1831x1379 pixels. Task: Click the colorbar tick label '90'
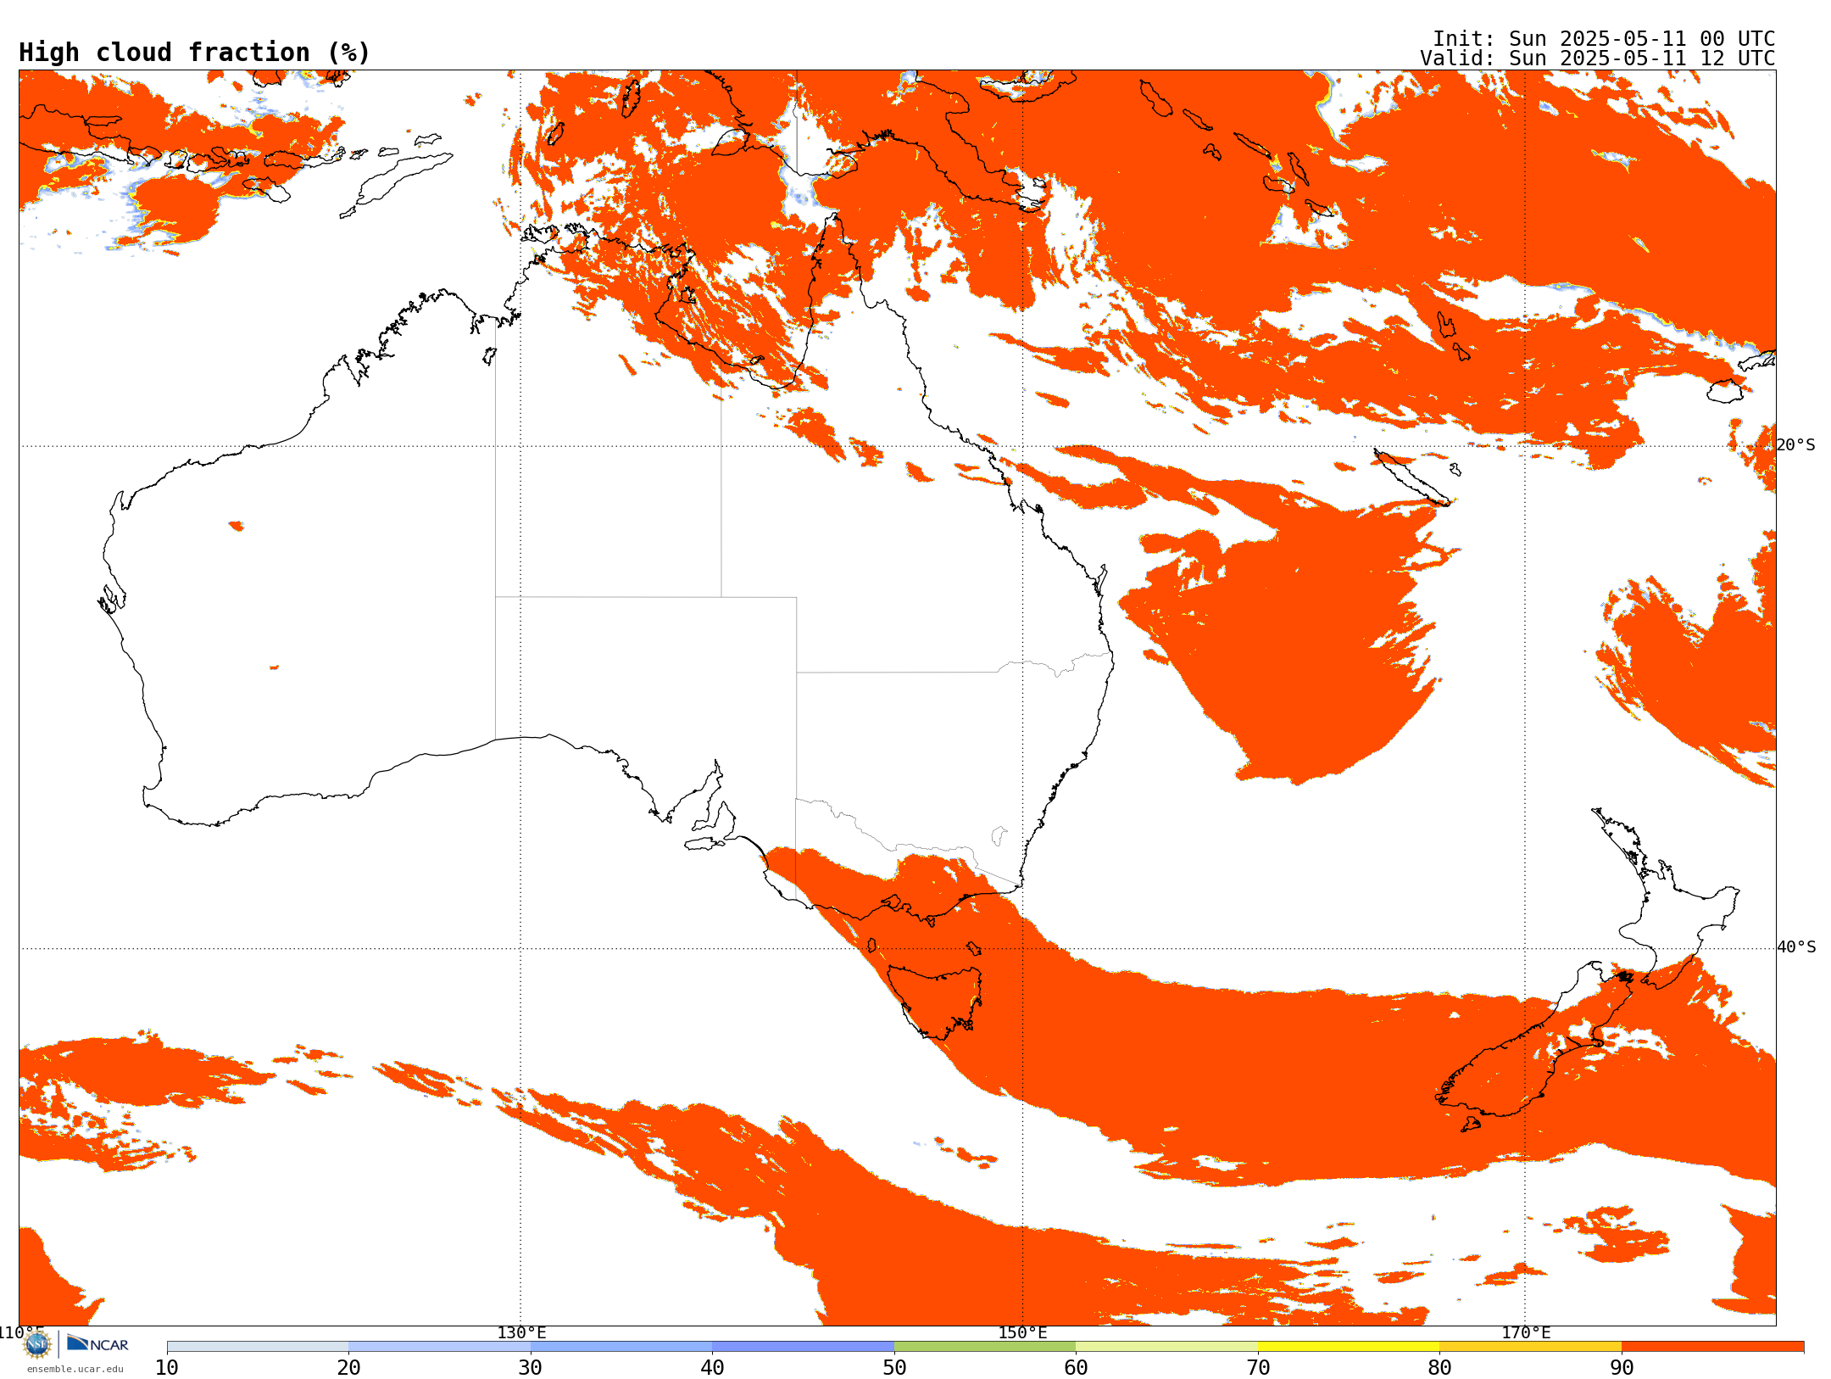[x=1622, y=1368]
